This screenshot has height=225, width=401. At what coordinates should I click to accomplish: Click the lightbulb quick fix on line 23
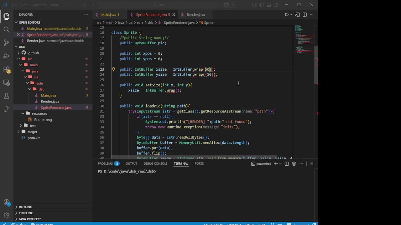(x=113, y=69)
